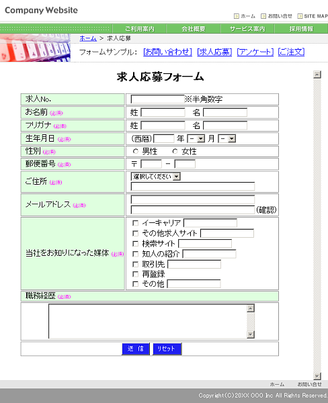Click the お問い合せ arrow icon in header
Image resolution: width=328 pixels, height=403 pixels.
(263, 16)
